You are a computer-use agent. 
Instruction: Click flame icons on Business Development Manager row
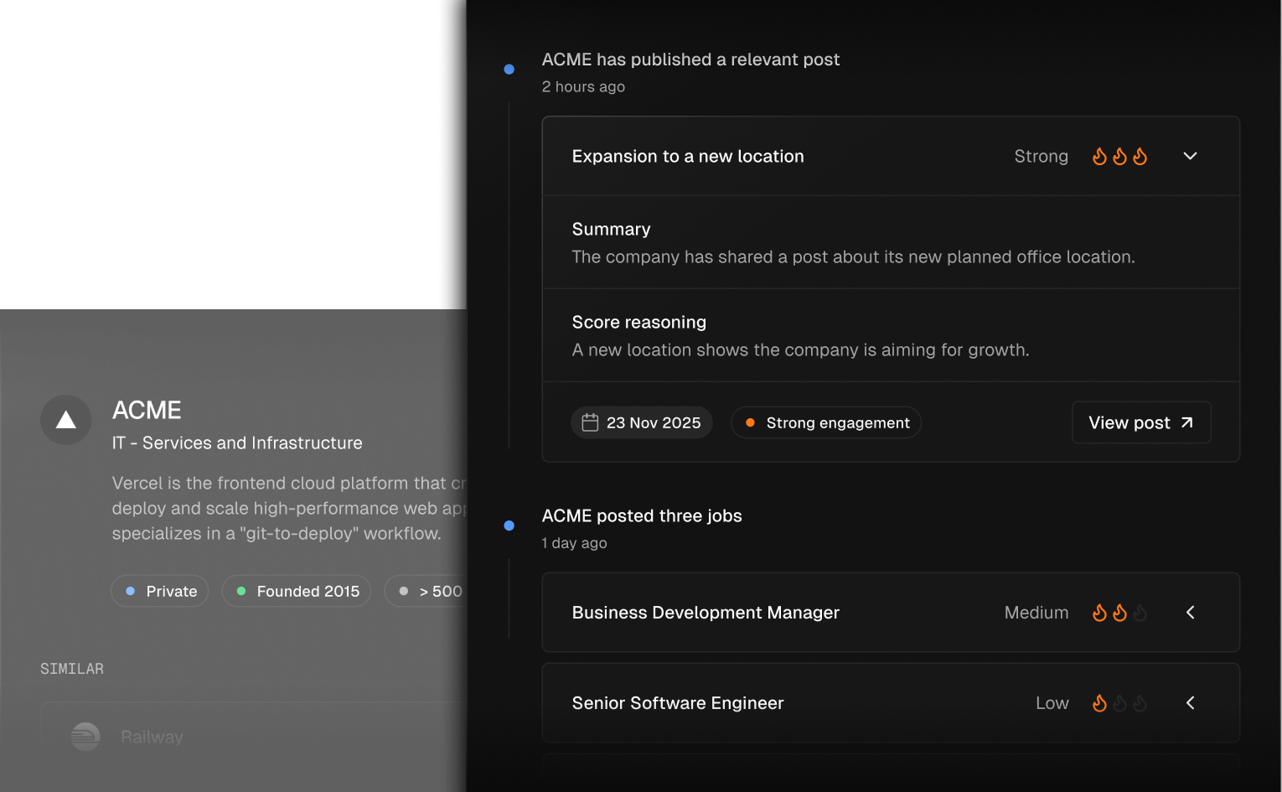tap(1120, 613)
